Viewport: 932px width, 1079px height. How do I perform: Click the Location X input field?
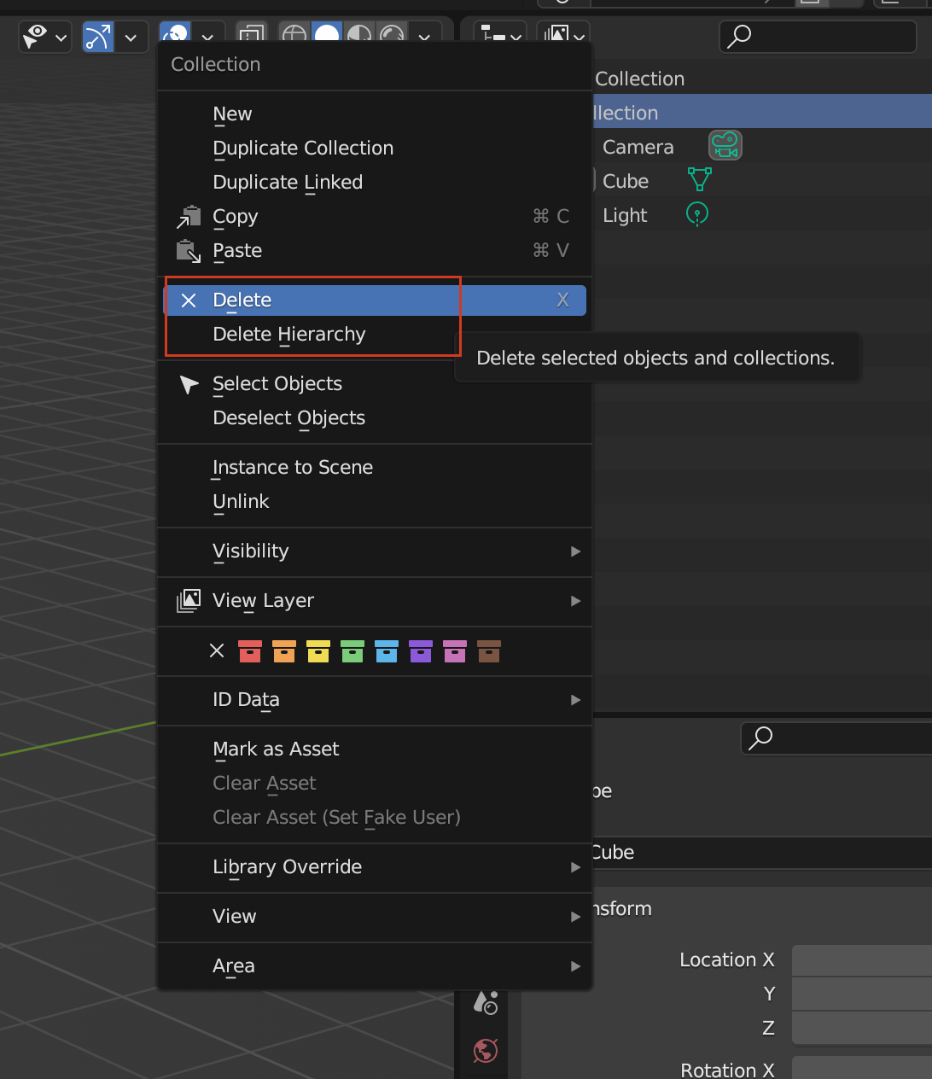860,960
